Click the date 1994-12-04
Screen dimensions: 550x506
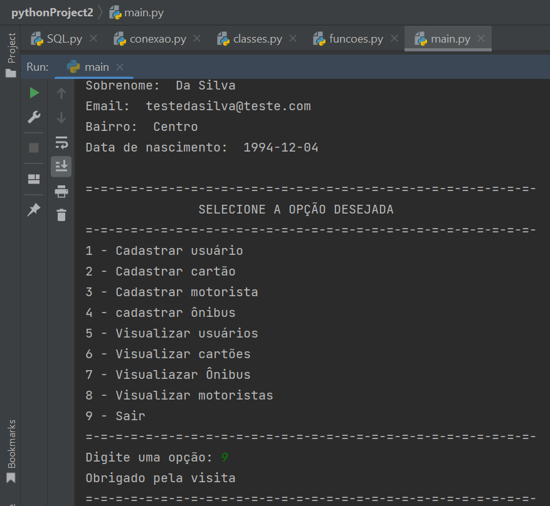281,147
